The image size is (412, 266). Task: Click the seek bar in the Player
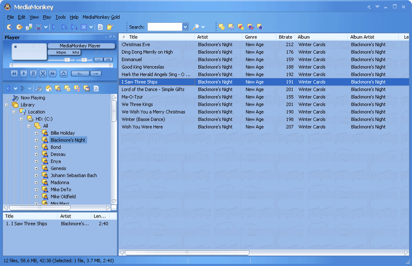pos(62,65)
